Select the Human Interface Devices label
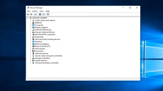The height and width of the screenshot is (91, 163). tap(45, 32)
